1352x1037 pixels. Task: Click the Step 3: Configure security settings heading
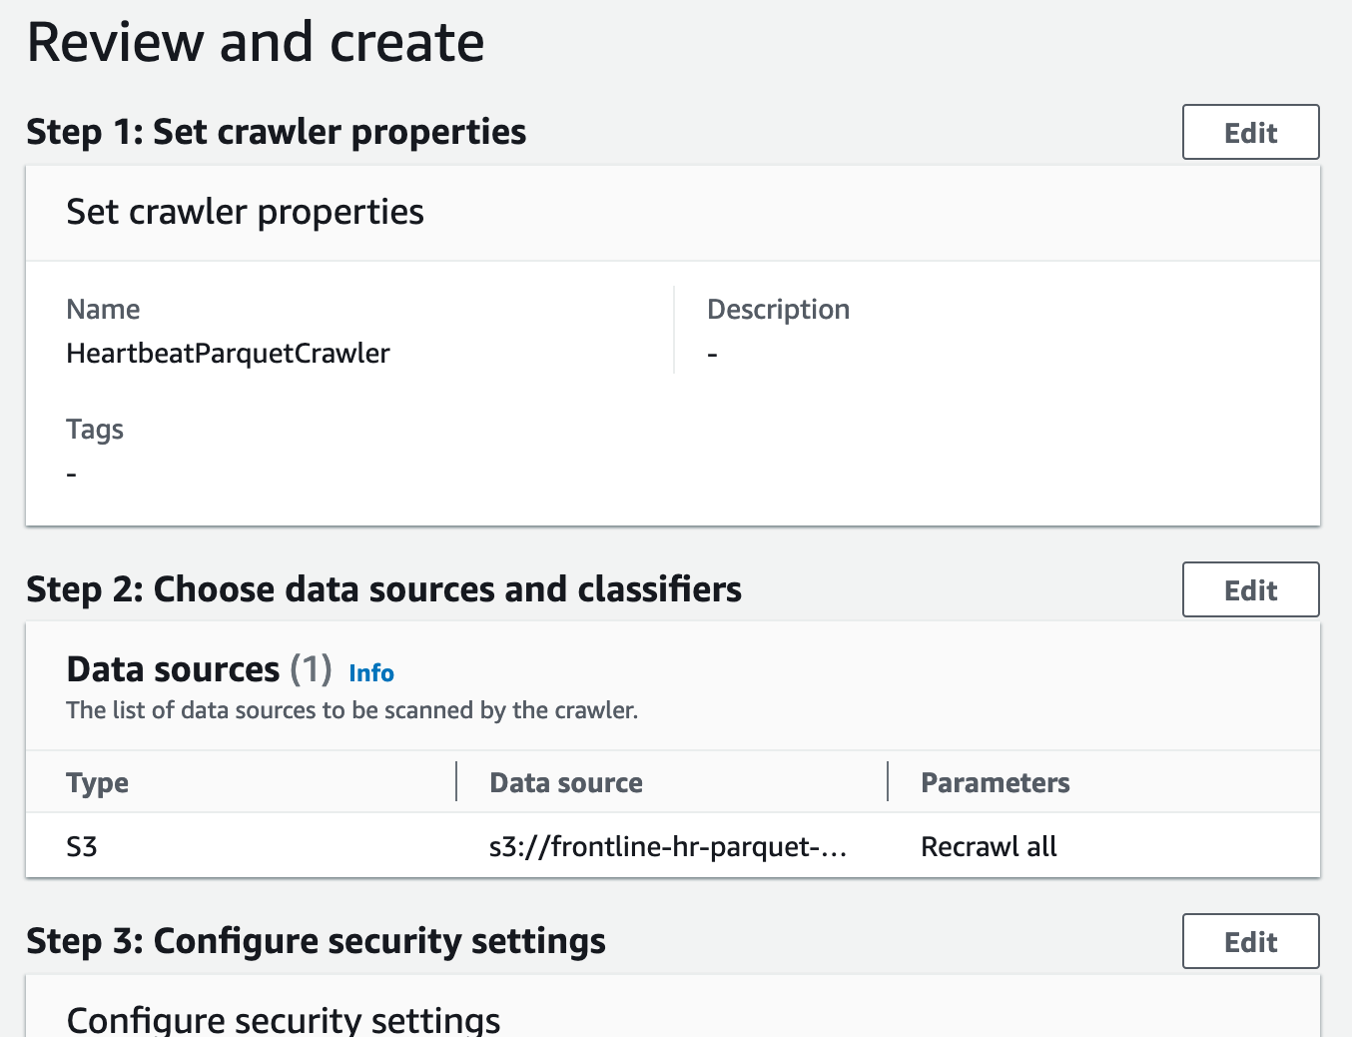point(316,941)
